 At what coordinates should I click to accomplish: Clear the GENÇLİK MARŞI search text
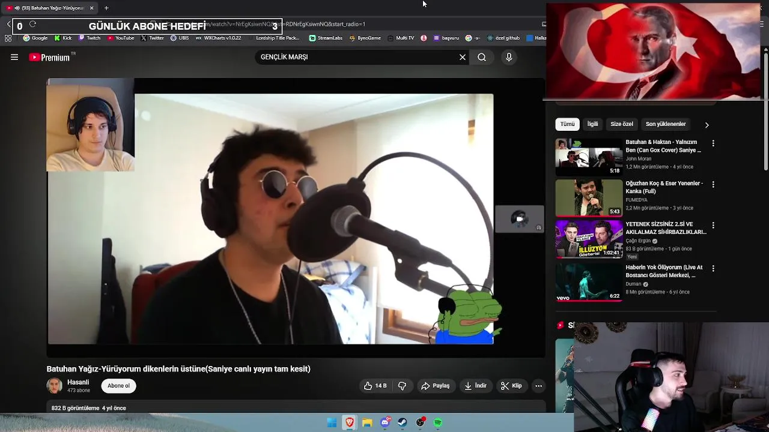(463, 57)
